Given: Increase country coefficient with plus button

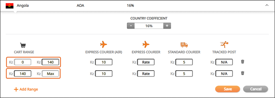Looking at the screenshot, I should pos(167,26).
